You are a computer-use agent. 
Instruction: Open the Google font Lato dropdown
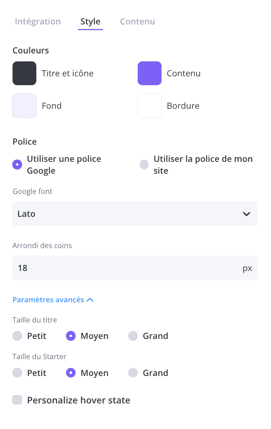point(130,214)
